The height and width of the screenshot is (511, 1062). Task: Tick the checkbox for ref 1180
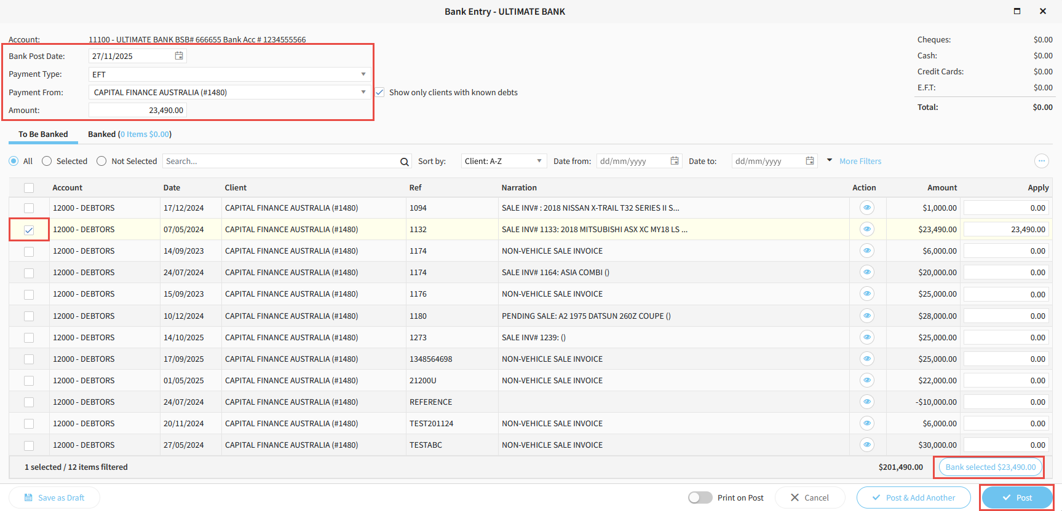[x=29, y=316]
